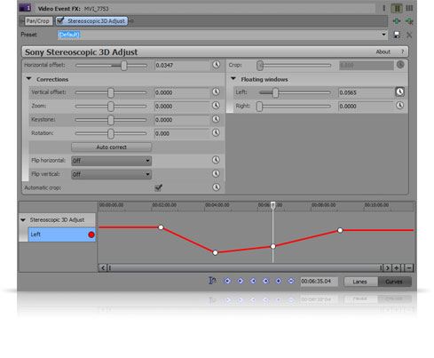Select the Left parameter row in timeline

pyautogui.click(x=61, y=235)
